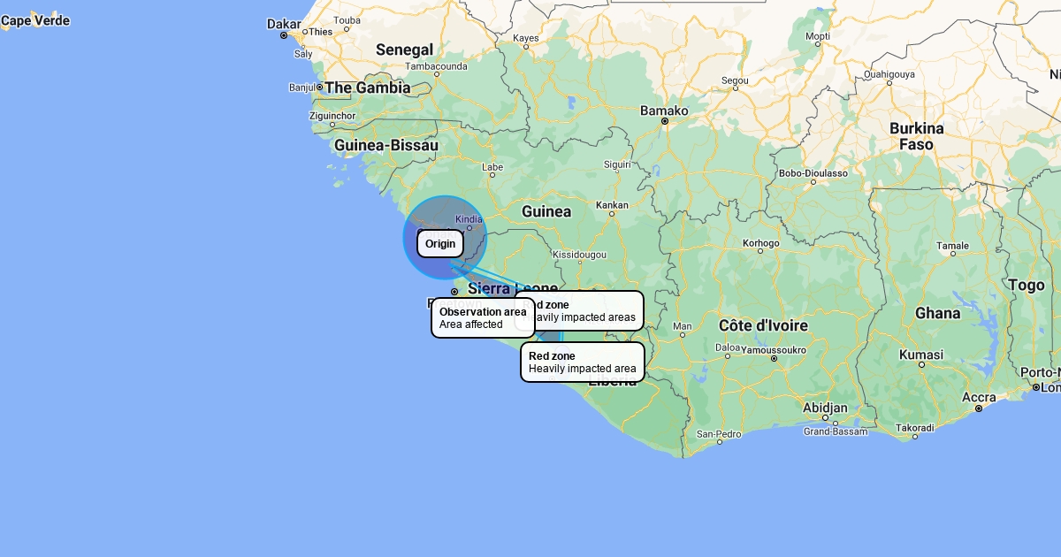This screenshot has height=557, width=1061.
Task: Click the Kissidougou city label
Action: coord(579,255)
